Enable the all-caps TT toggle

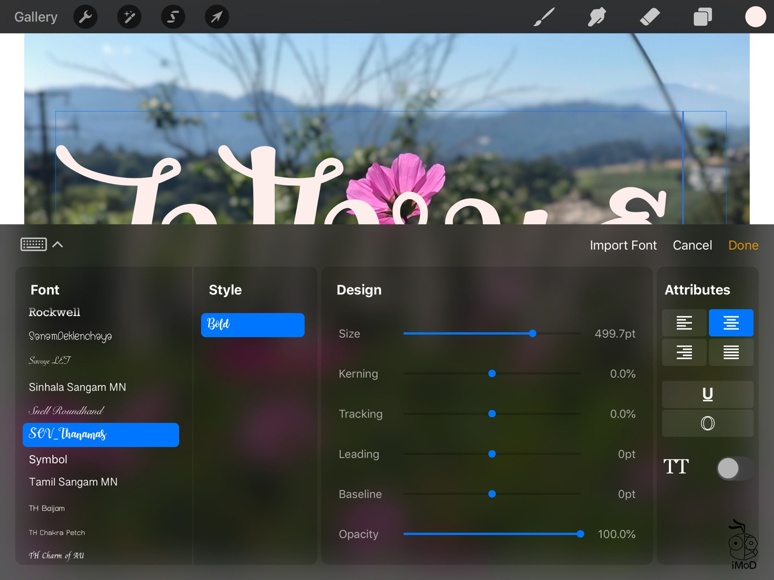pyautogui.click(x=735, y=468)
